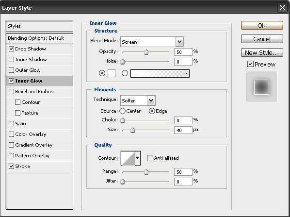Open the Technique dropdown arrow
The height and width of the screenshot is (217, 290).
[151, 100]
